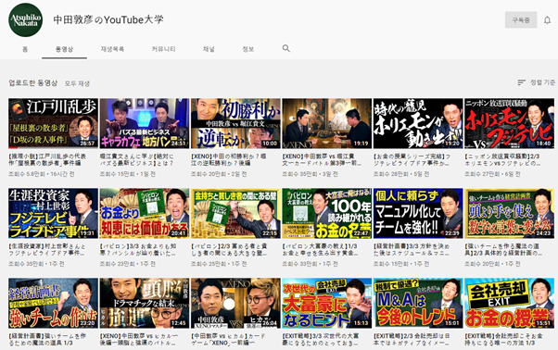Click the 업로드한 동영상 heading
Screen dimensions: 558x350
pos(33,83)
